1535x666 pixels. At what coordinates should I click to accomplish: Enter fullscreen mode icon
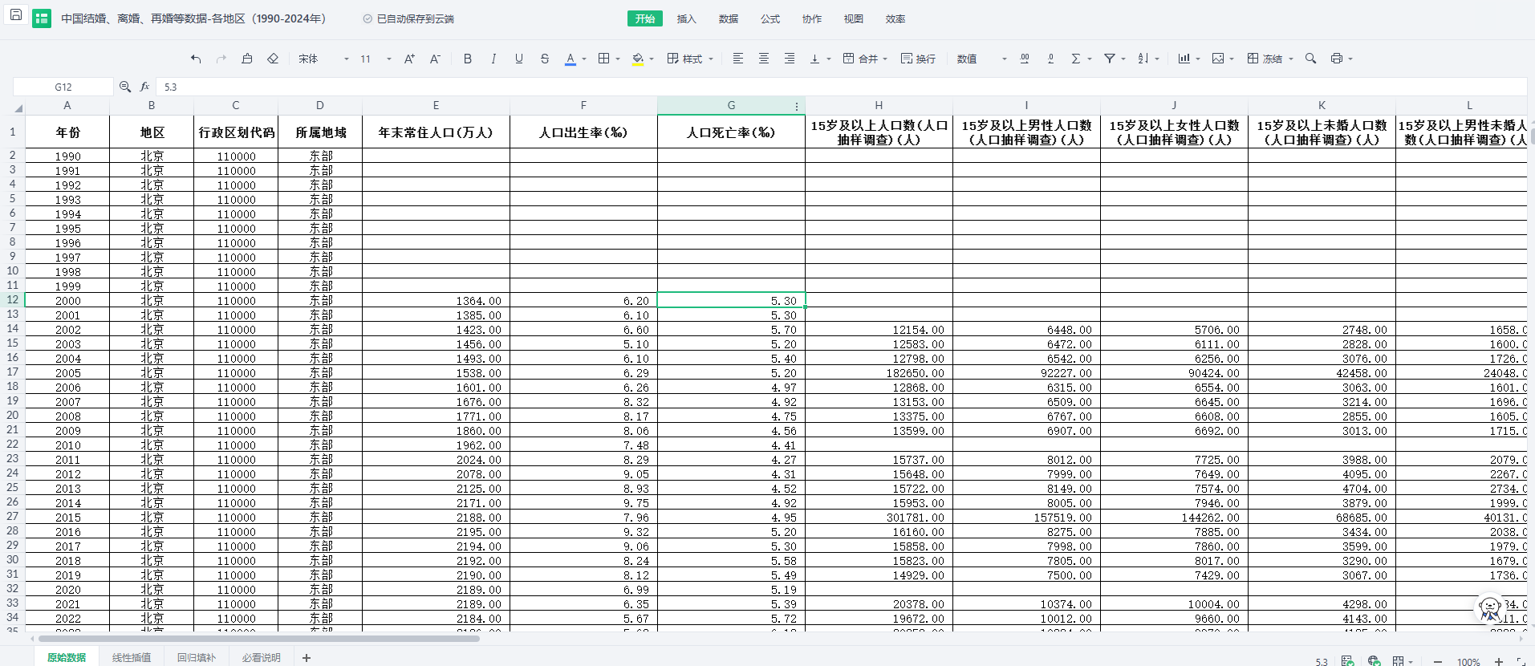click(1521, 661)
